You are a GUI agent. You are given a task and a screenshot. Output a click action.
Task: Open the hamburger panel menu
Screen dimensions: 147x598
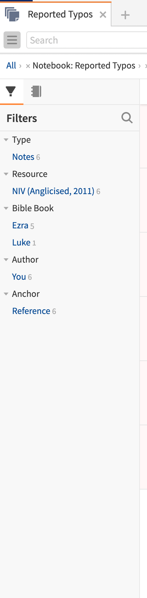click(12, 40)
